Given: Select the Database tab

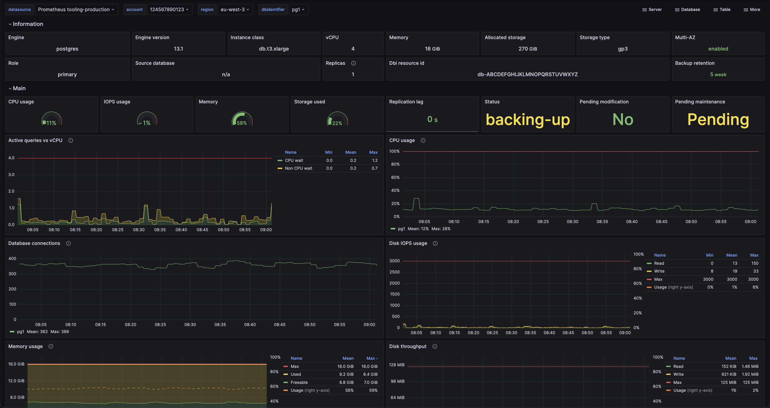Looking at the screenshot, I should pyautogui.click(x=690, y=9).
